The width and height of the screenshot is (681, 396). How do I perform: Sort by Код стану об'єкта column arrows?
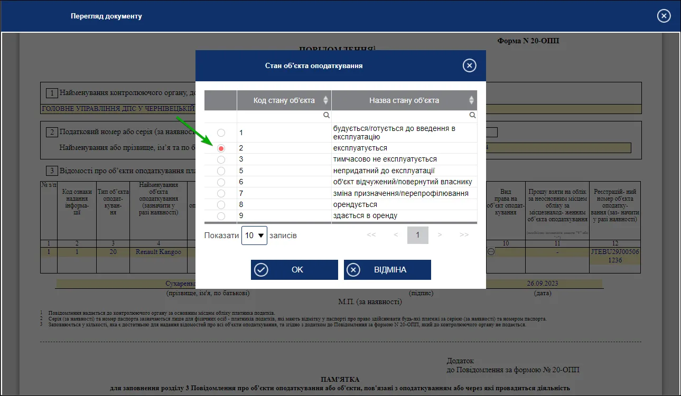coord(325,100)
